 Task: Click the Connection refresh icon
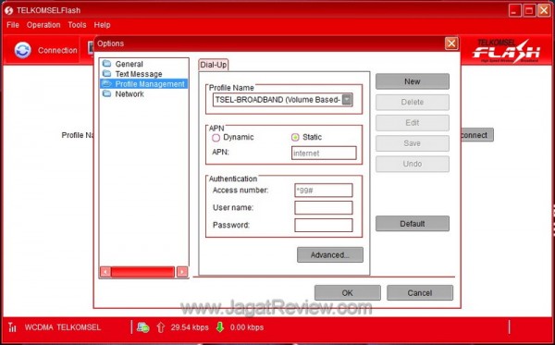click(22, 50)
